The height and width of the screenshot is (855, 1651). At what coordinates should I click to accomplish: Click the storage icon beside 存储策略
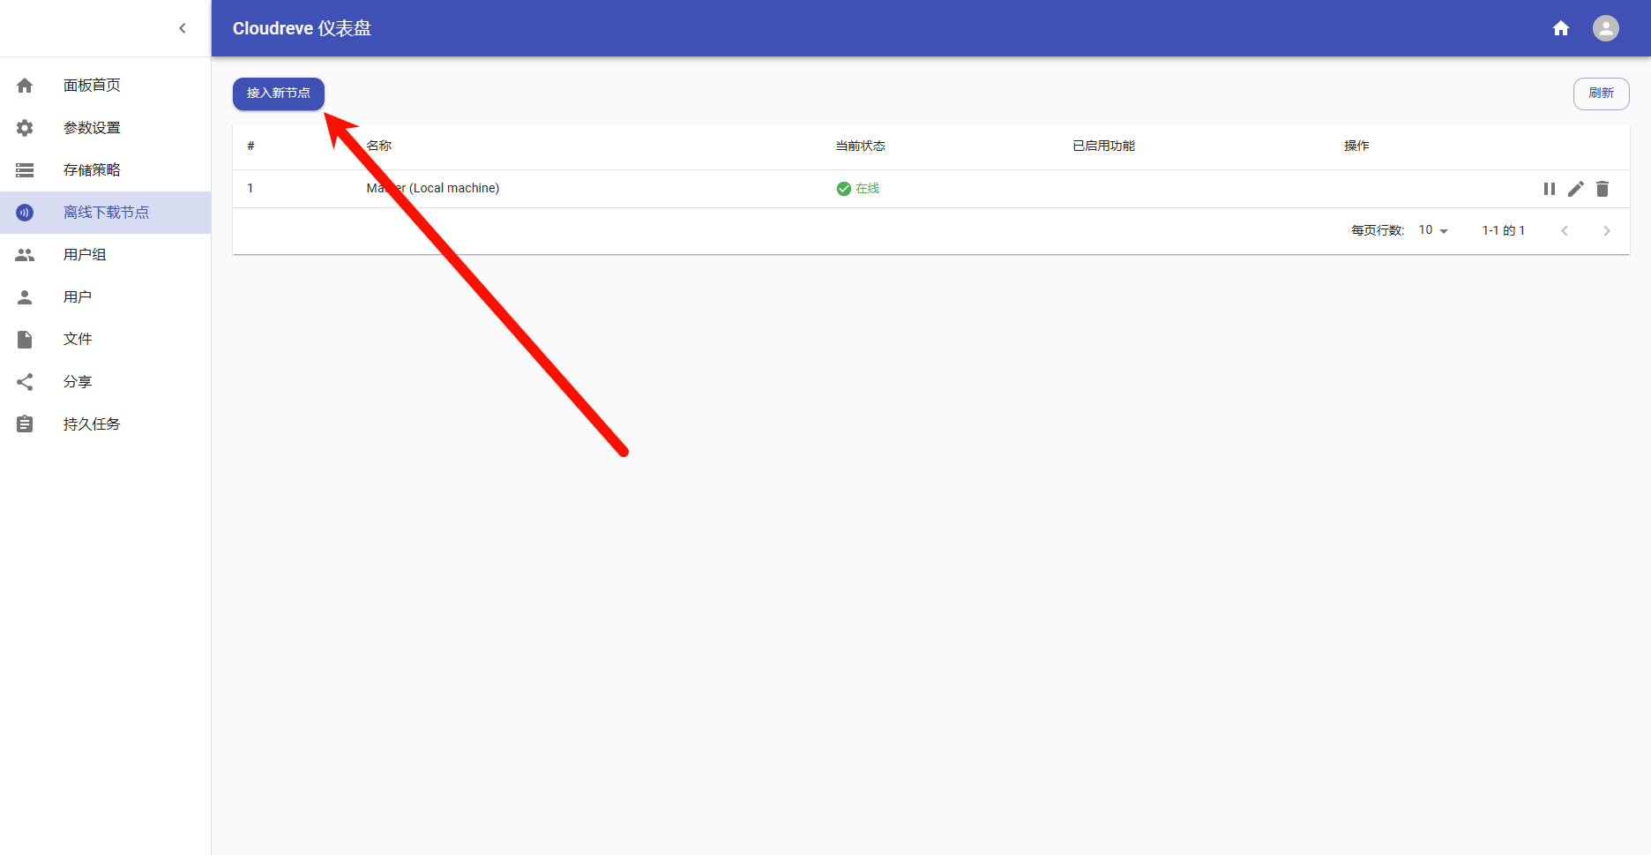(x=25, y=170)
